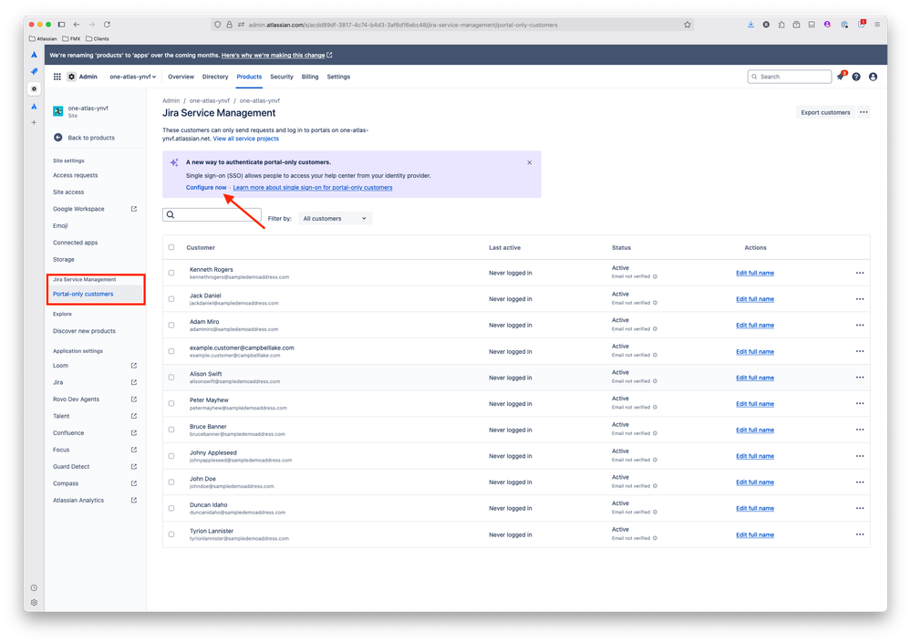The width and height of the screenshot is (911, 643).
Task: Open the app switcher grid icon
Action: click(x=57, y=77)
